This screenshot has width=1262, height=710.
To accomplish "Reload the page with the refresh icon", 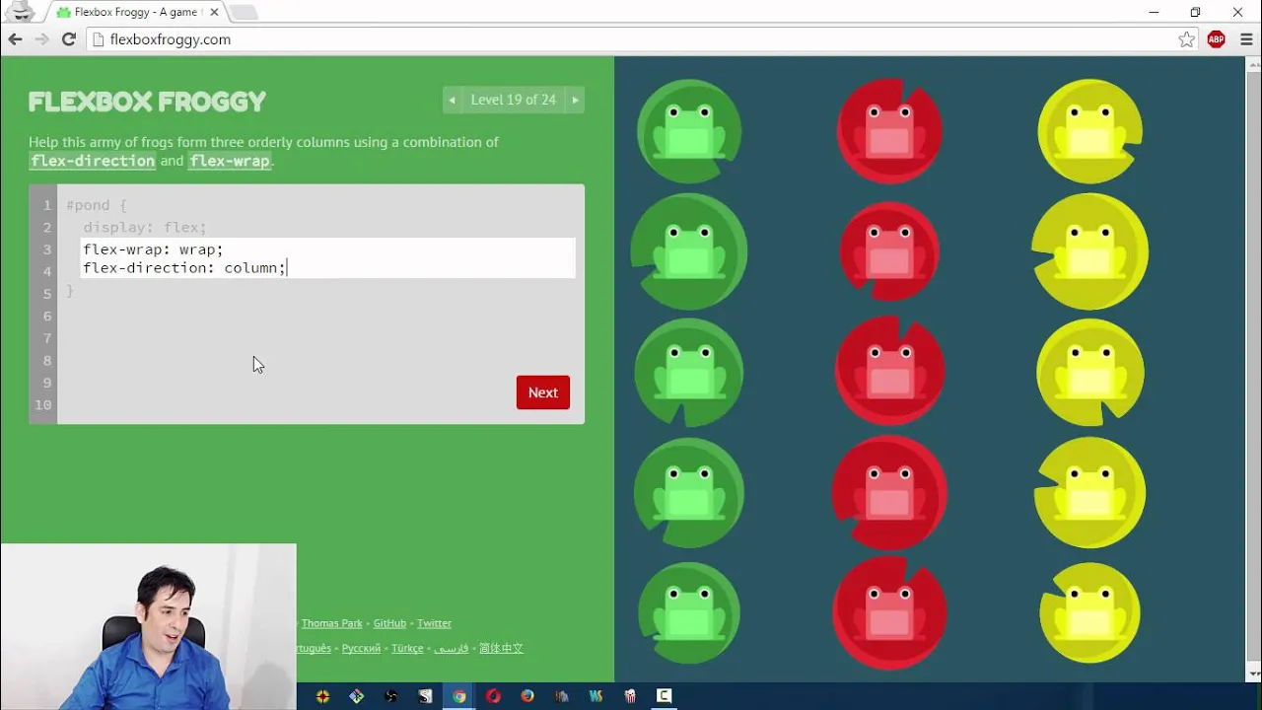I will (68, 39).
